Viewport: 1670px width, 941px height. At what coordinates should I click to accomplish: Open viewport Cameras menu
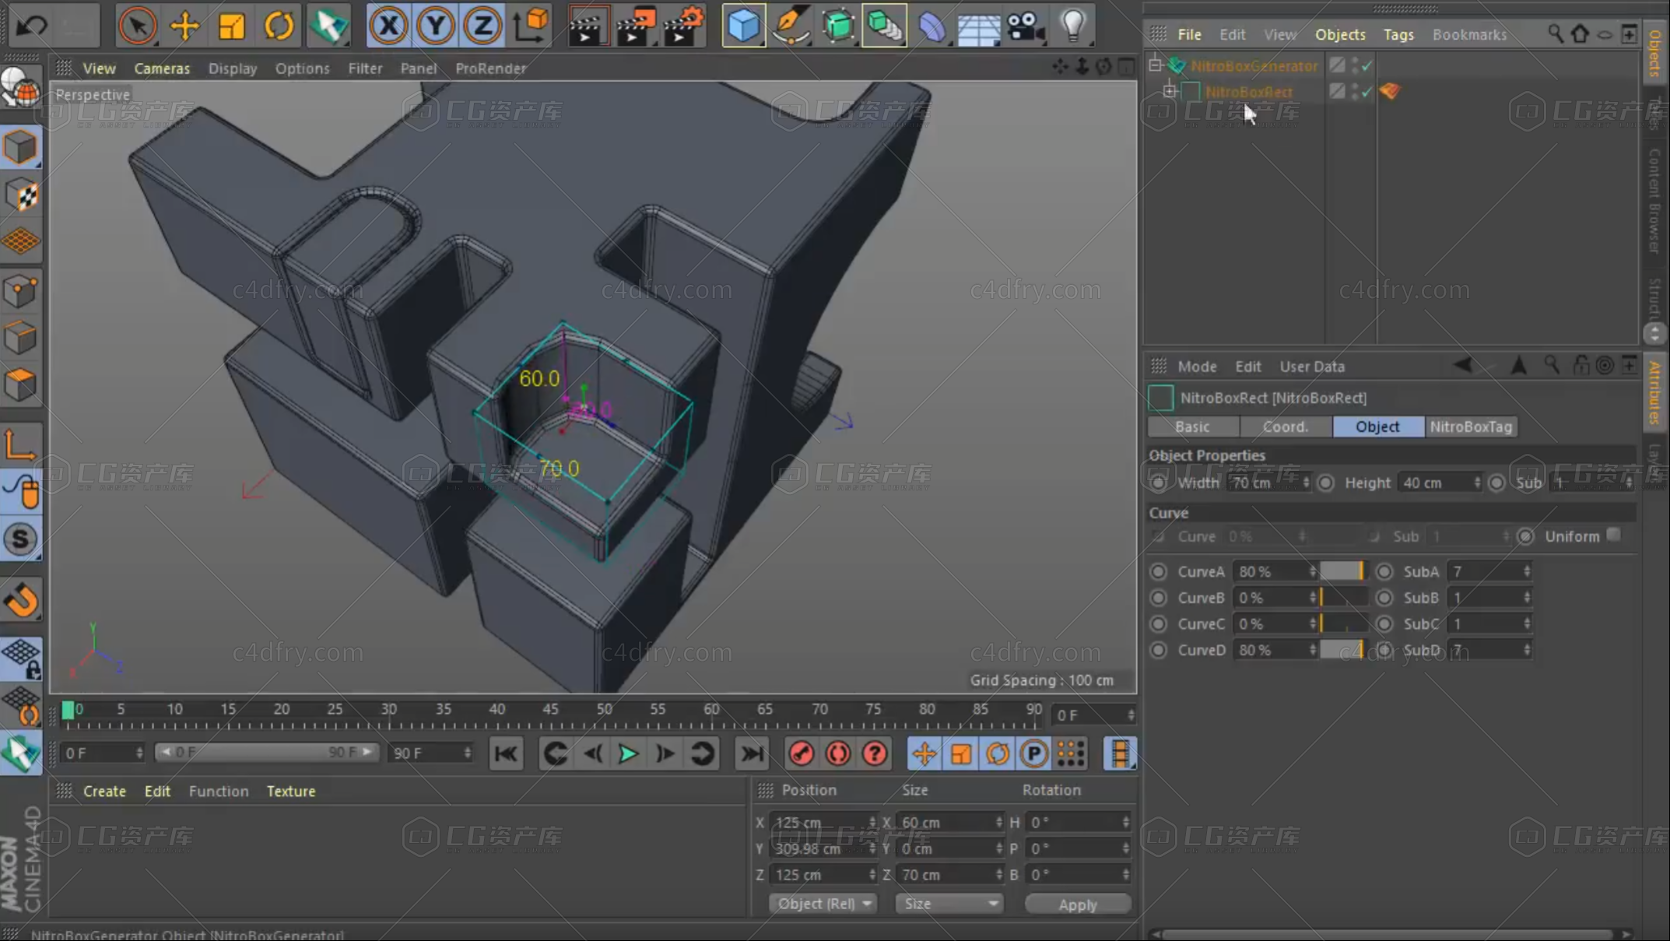pyautogui.click(x=162, y=68)
